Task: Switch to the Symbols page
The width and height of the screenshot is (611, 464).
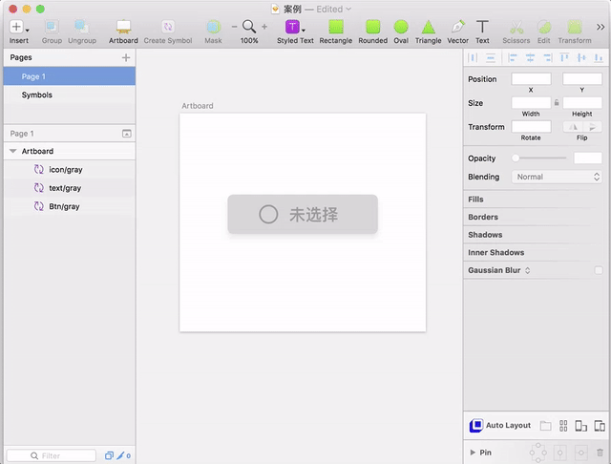Action: 70,95
